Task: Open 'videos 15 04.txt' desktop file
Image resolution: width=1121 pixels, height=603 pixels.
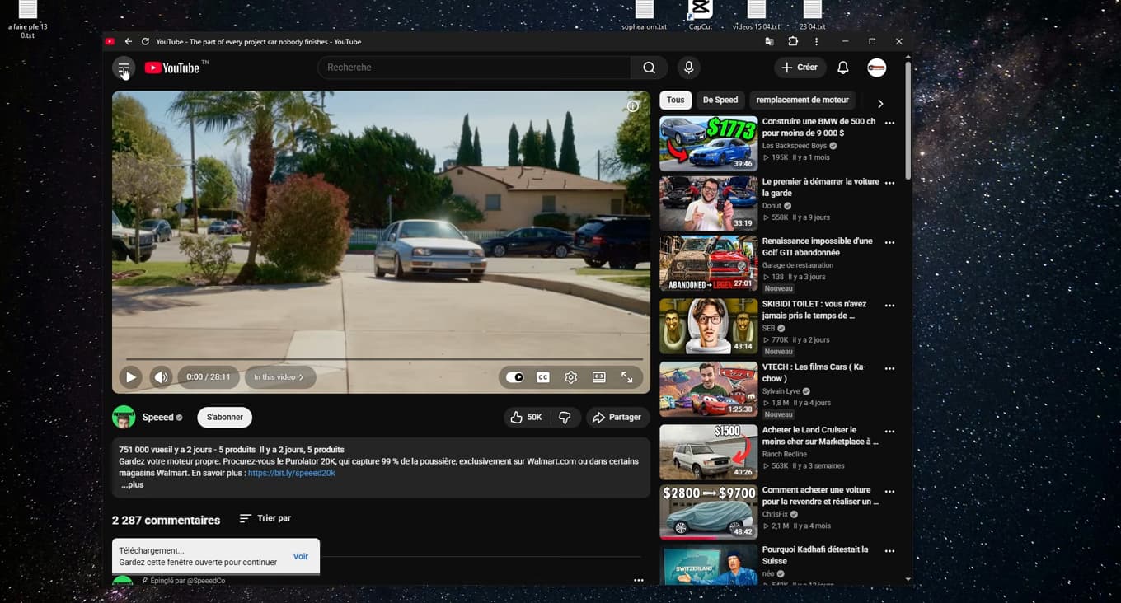Action: pos(756,14)
